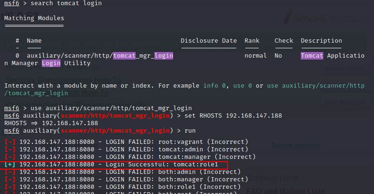Click the 'Disclosure Date' column header
This screenshot has height=194, width=374.
coord(209,41)
